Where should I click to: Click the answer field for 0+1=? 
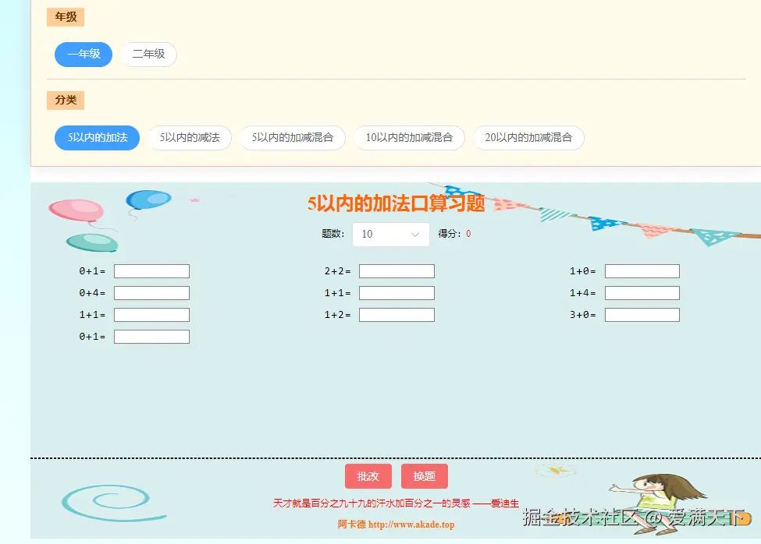pos(151,270)
